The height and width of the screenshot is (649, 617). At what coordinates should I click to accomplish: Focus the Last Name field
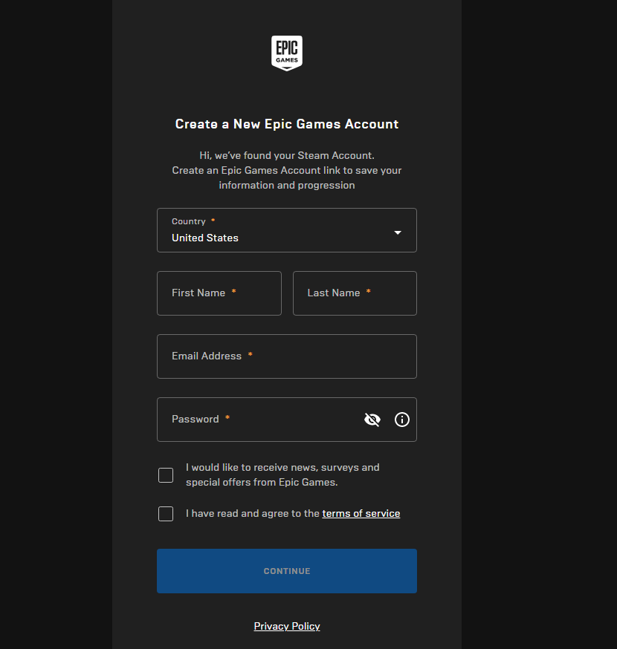[355, 293]
